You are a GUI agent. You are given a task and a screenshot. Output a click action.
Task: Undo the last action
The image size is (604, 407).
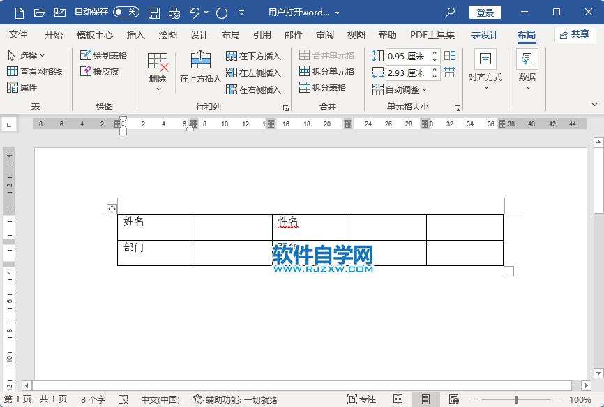pyautogui.click(x=195, y=13)
